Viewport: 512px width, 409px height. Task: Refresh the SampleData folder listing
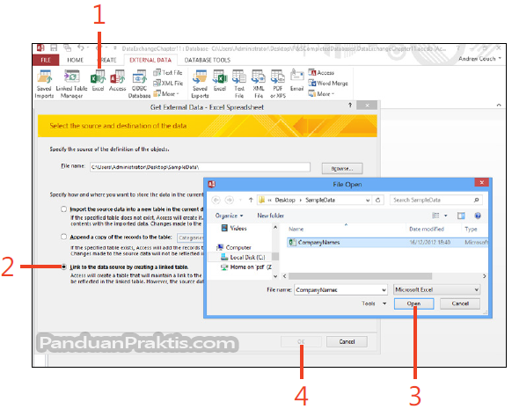(377, 200)
